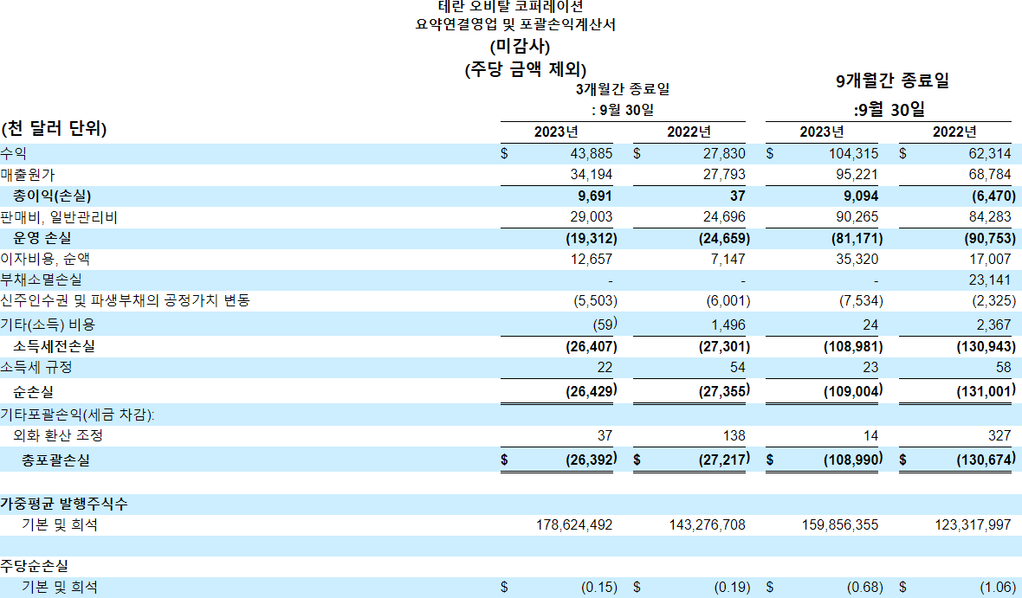1022x598 pixels.
Task: Select '신주인수권 및 파생부채의 공정가치 변동' label
Action: (125, 301)
